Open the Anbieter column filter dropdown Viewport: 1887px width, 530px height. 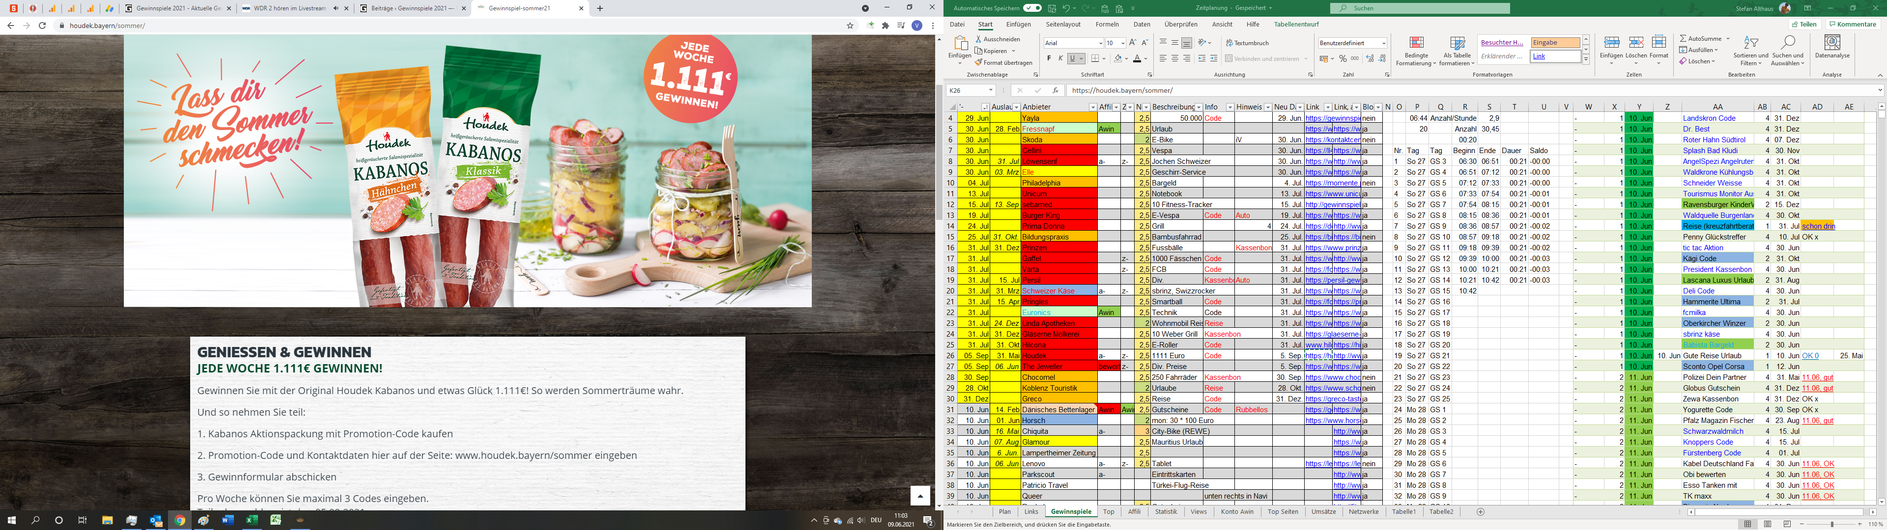1092,107
